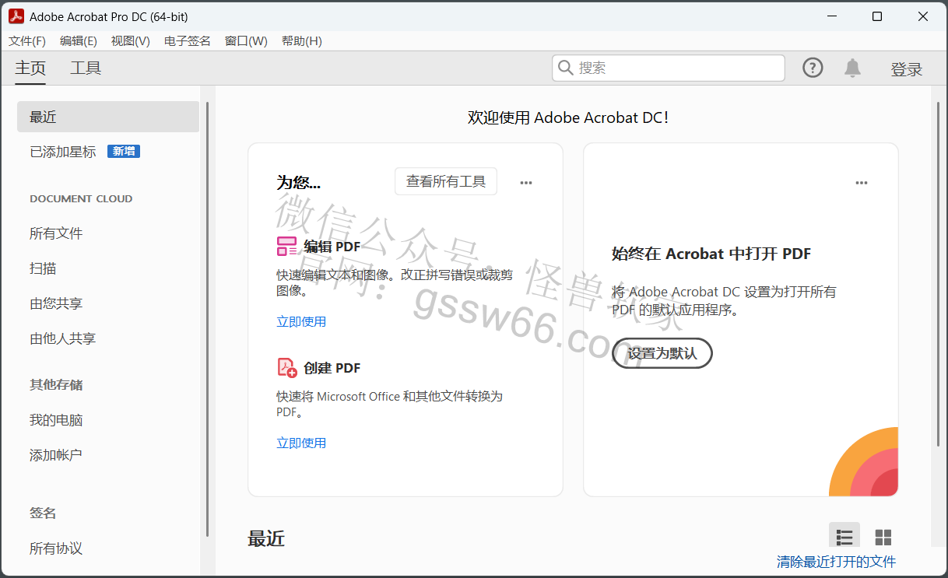The image size is (948, 578).
Task: Open the options menu of 为您 card
Action: pos(526,183)
